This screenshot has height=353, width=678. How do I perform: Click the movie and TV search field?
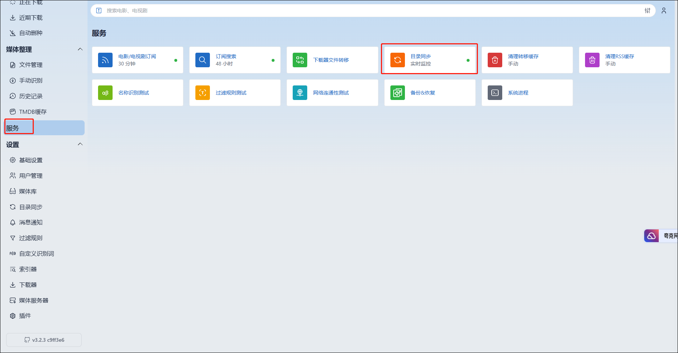pyautogui.click(x=363, y=11)
